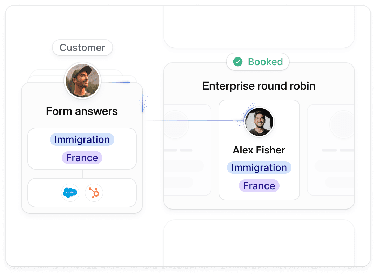The image size is (376, 274).
Task: Click Alex Fisher's Immigration tag
Action: (259, 167)
